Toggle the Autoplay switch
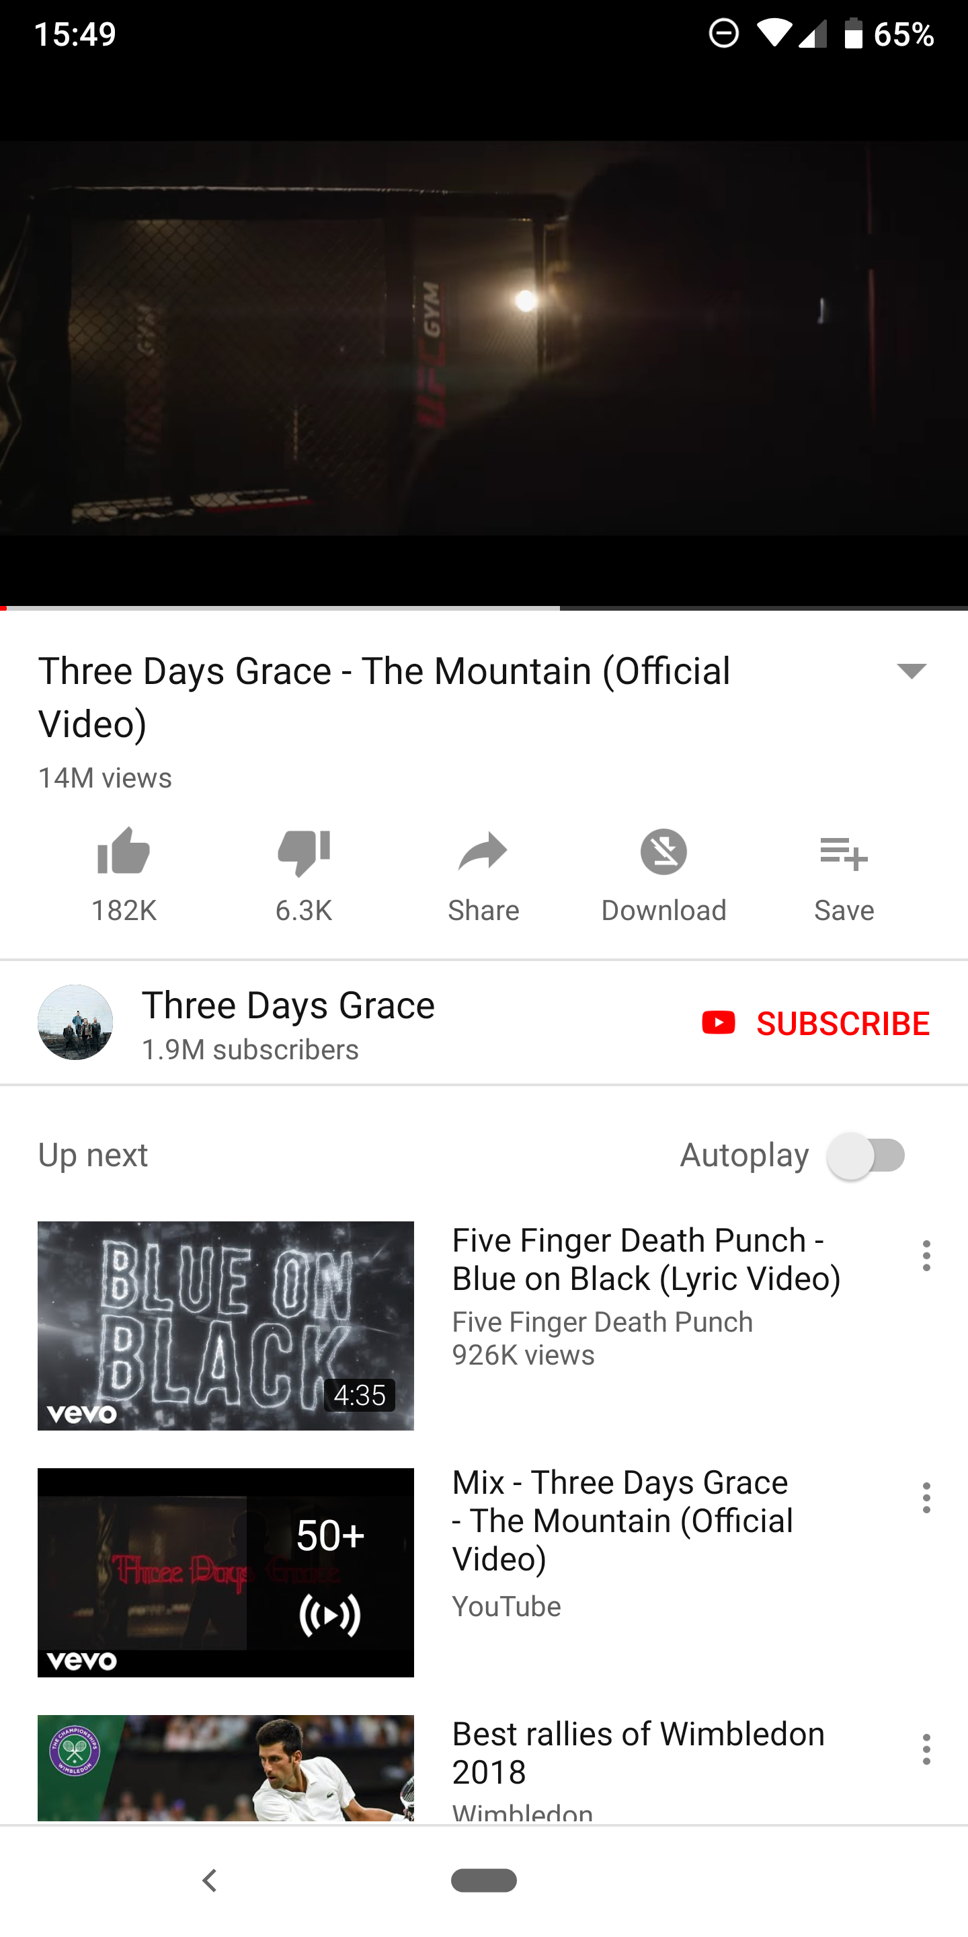 (x=866, y=1155)
